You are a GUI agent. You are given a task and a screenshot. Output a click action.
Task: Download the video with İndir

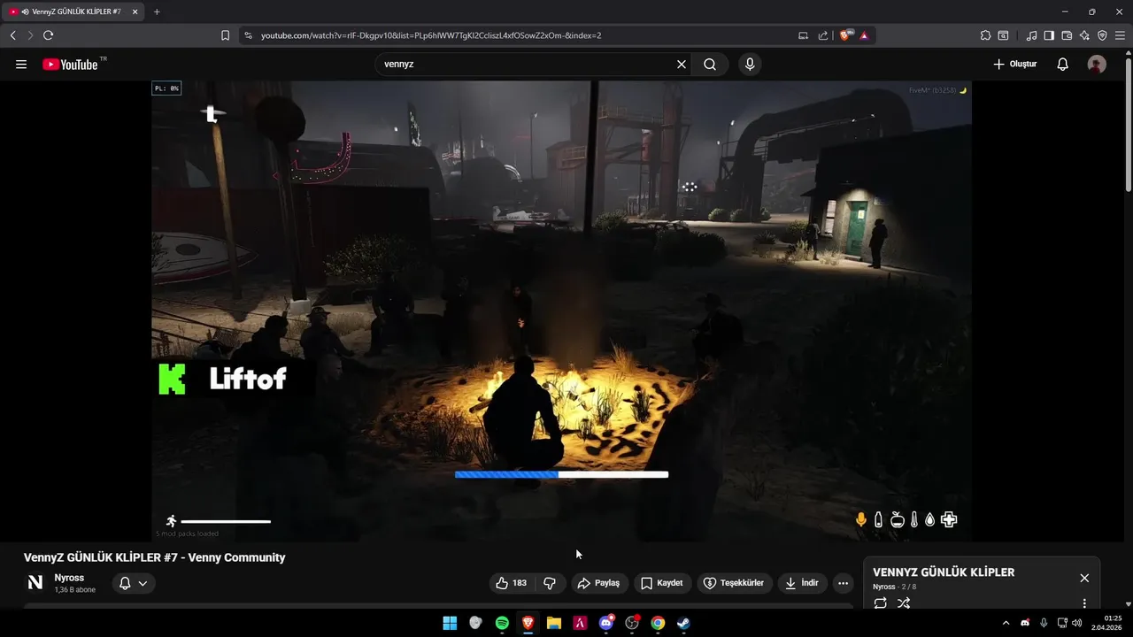click(802, 583)
